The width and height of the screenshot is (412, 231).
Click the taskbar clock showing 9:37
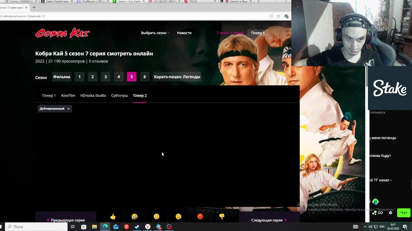[393, 227]
